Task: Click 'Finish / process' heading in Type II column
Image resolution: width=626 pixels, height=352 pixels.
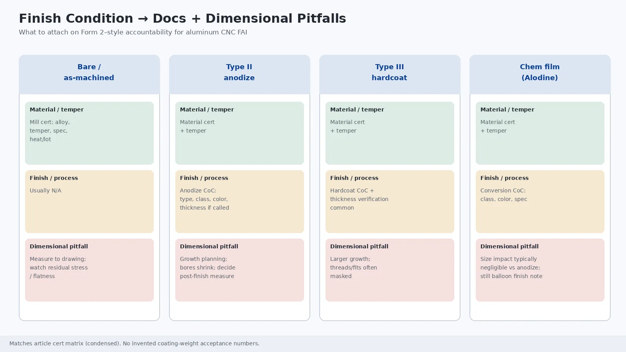Action: pos(204,178)
